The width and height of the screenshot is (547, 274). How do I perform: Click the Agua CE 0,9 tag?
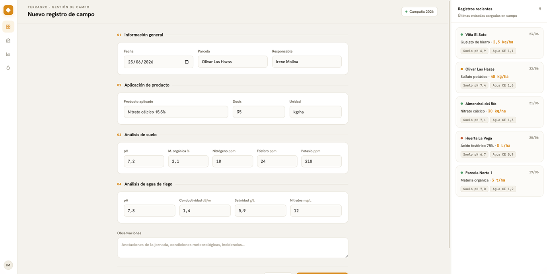(503, 154)
